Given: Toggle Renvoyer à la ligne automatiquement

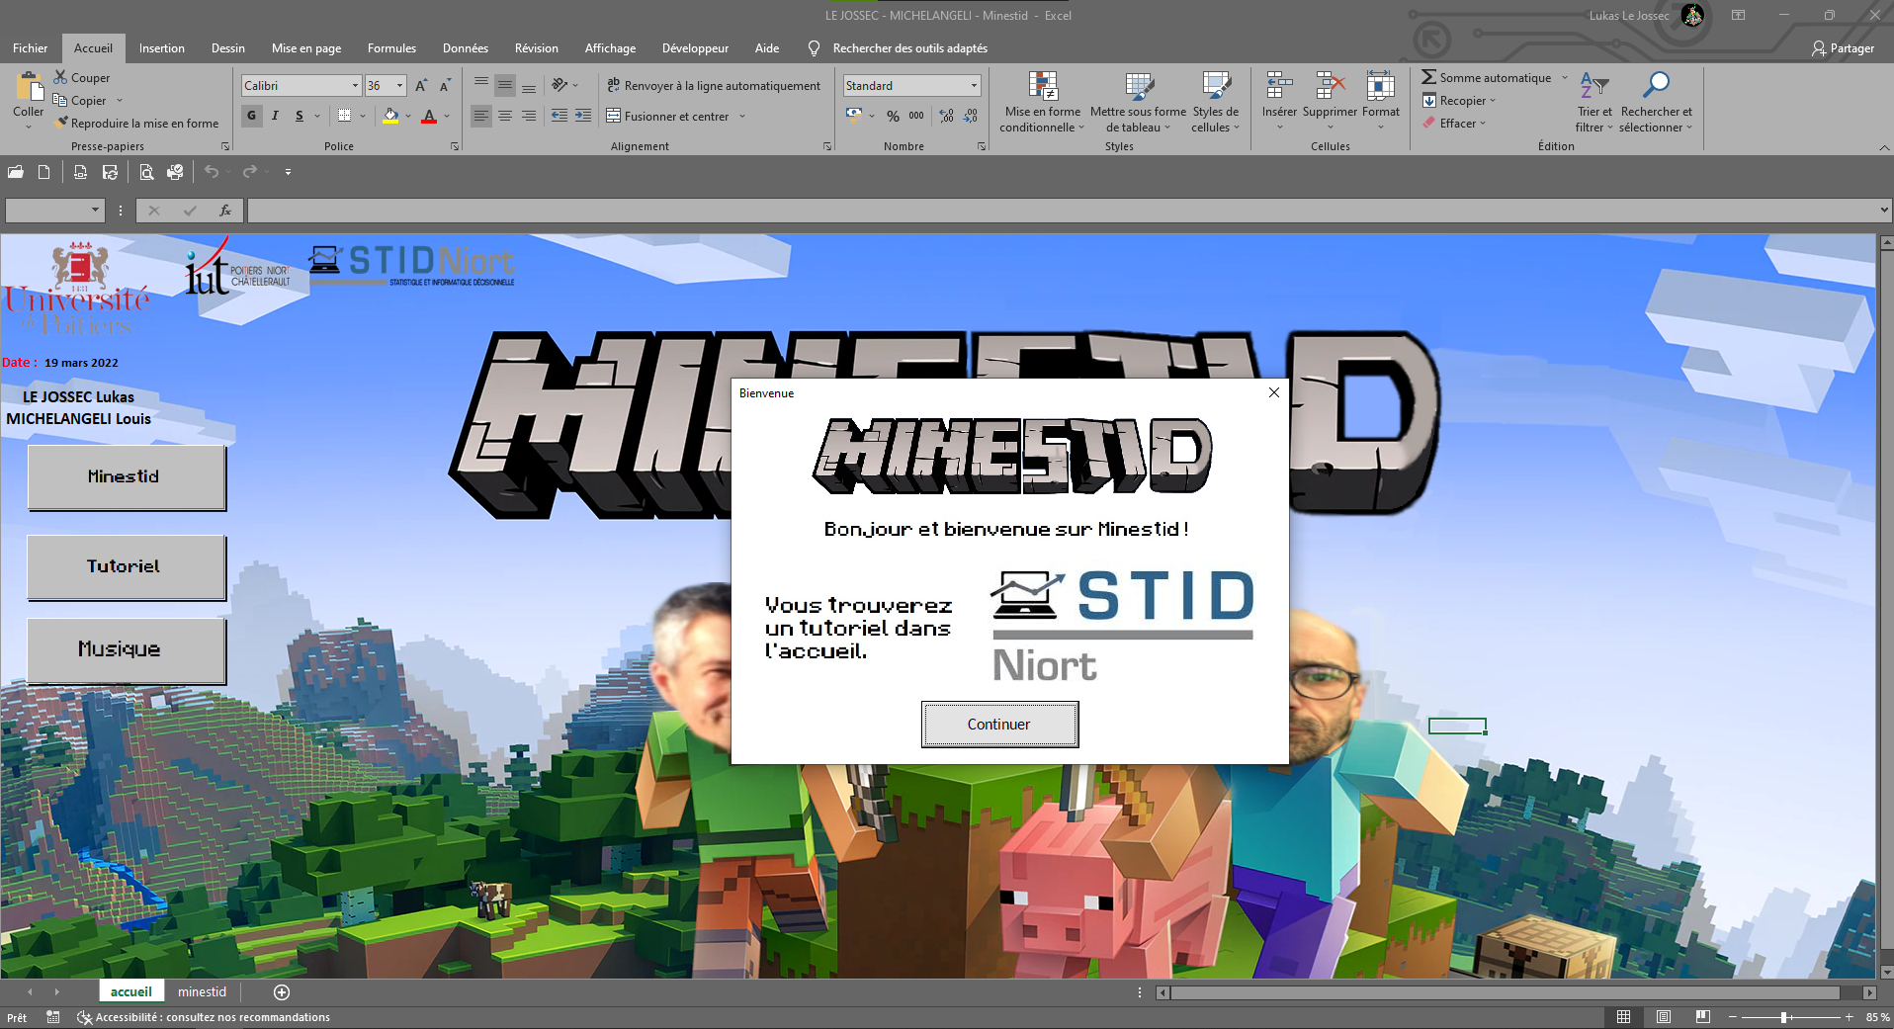Looking at the screenshot, I should click(x=714, y=86).
